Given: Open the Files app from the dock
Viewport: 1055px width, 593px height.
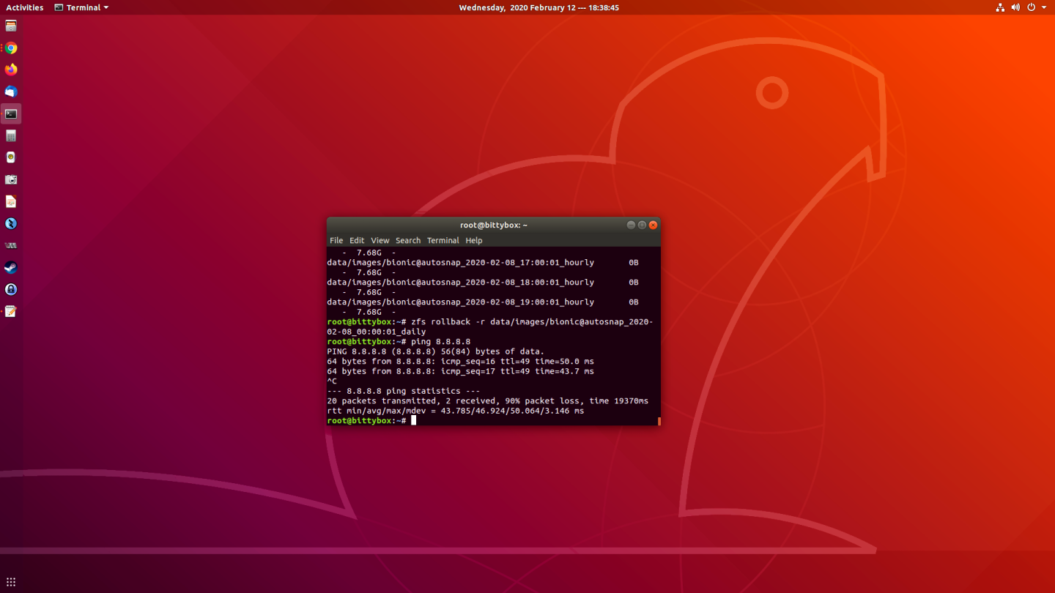Looking at the screenshot, I should [10, 26].
